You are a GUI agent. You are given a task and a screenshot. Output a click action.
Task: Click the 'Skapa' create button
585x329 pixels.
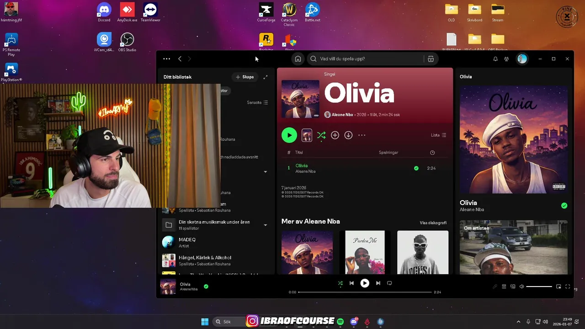(245, 77)
